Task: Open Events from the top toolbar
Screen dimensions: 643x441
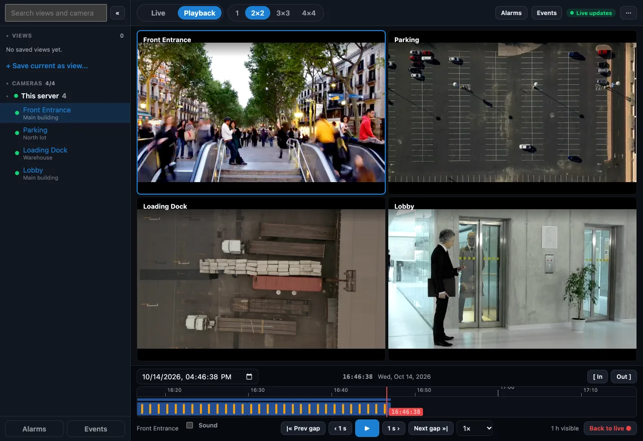Action: (x=547, y=13)
